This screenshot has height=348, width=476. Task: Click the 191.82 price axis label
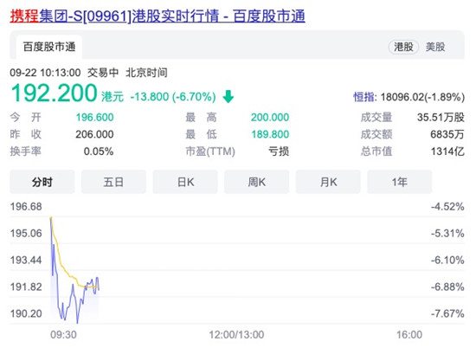pyautogui.click(x=26, y=287)
